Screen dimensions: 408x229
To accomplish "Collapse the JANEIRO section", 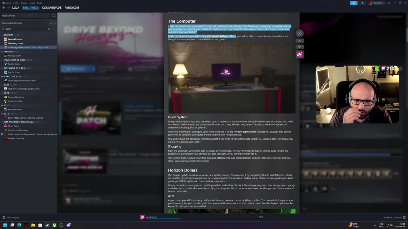I will tap(3, 52).
